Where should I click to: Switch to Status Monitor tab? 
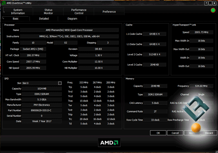tap(48, 11)
